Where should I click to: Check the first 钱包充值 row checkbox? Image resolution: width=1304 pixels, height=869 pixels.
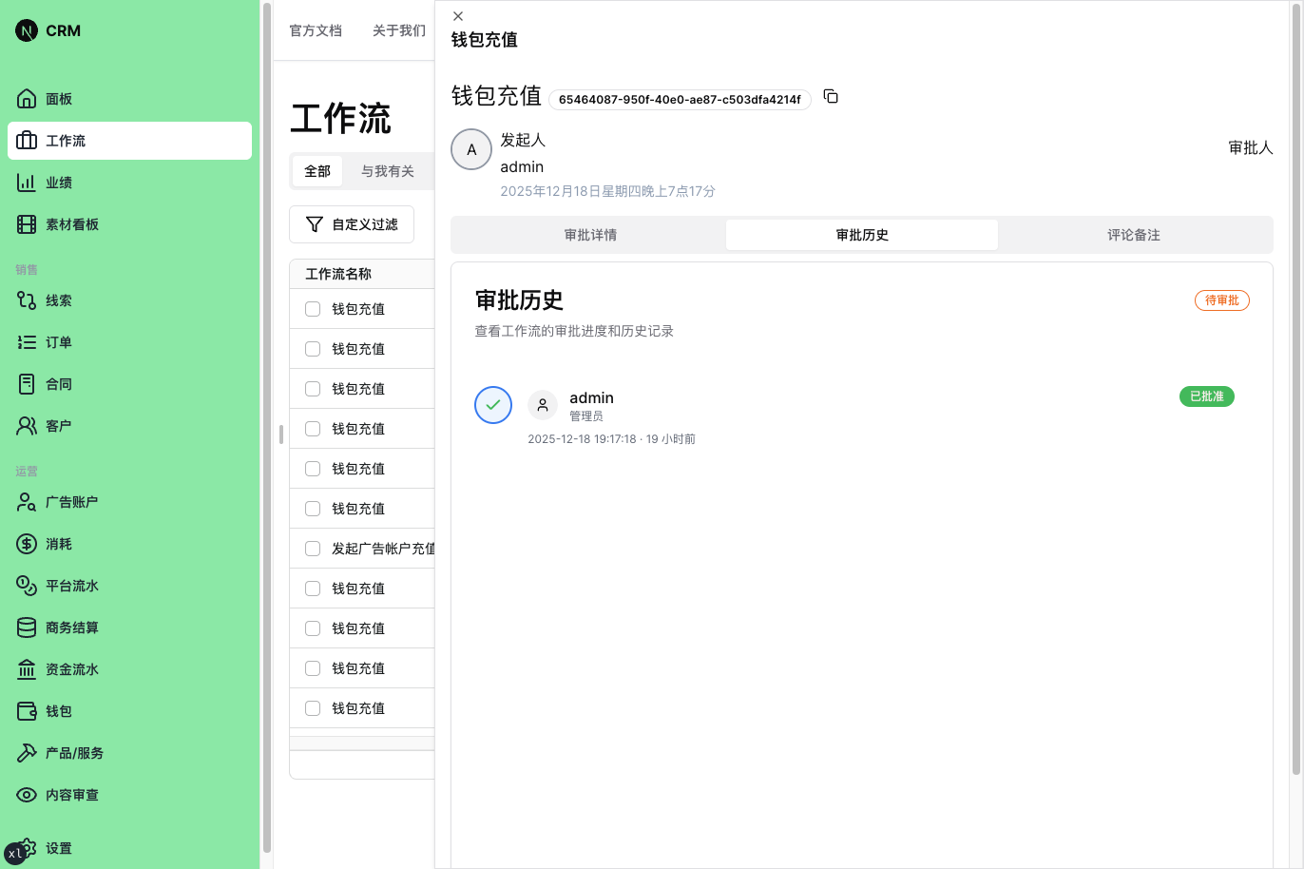coord(312,308)
